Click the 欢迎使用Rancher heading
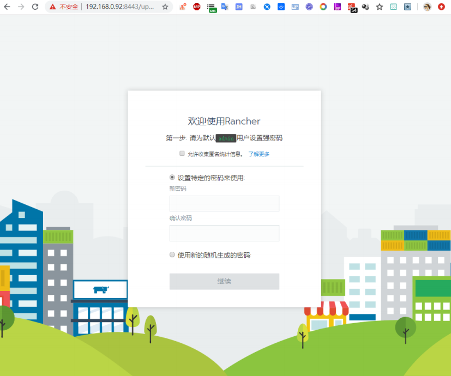Viewport: 451px width, 376px height. (224, 122)
